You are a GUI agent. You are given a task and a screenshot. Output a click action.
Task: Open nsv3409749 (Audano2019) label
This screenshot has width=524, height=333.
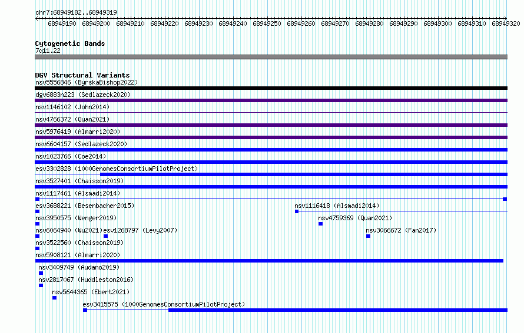click(x=79, y=267)
